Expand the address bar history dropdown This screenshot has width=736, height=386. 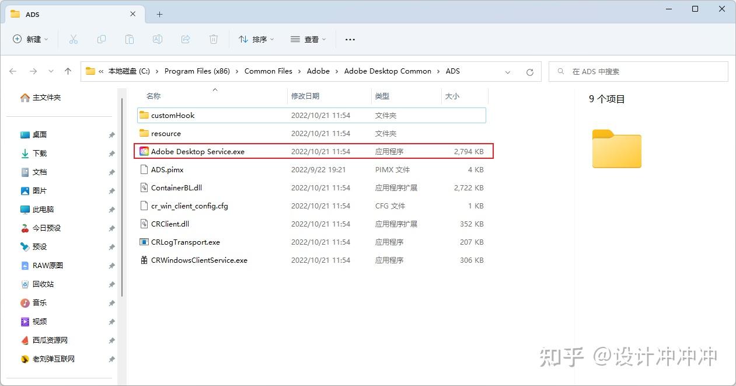point(508,72)
